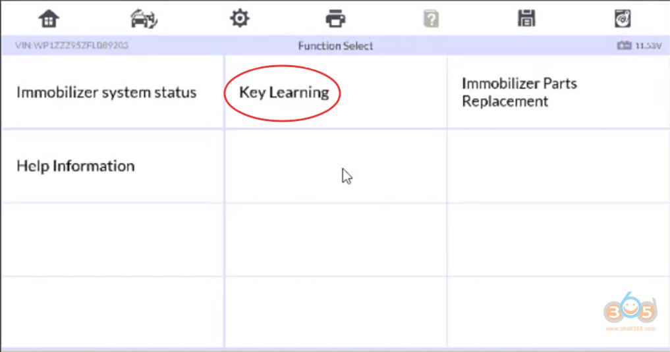Click the battery icon in status bar
This screenshot has width=670, height=352.
click(x=624, y=46)
